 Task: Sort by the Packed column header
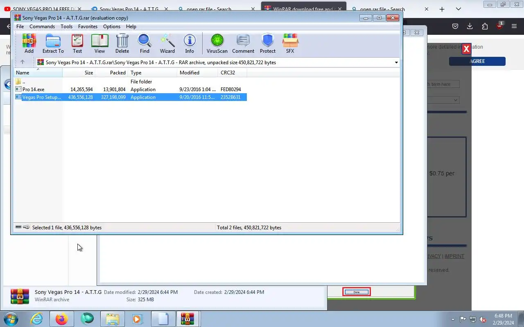click(x=112, y=73)
